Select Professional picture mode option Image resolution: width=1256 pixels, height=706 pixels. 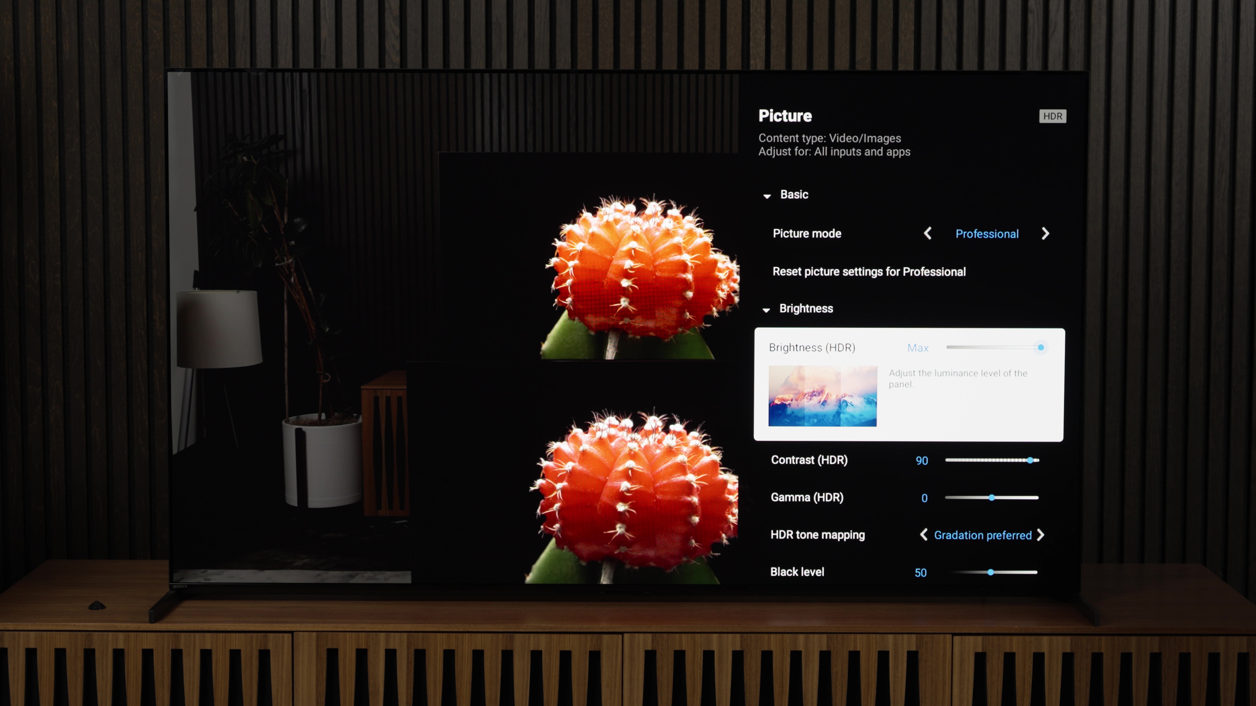pos(987,234)
